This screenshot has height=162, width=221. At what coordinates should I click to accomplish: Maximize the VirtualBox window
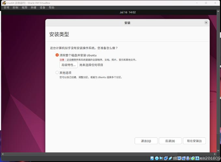click(x=206, y=3)
